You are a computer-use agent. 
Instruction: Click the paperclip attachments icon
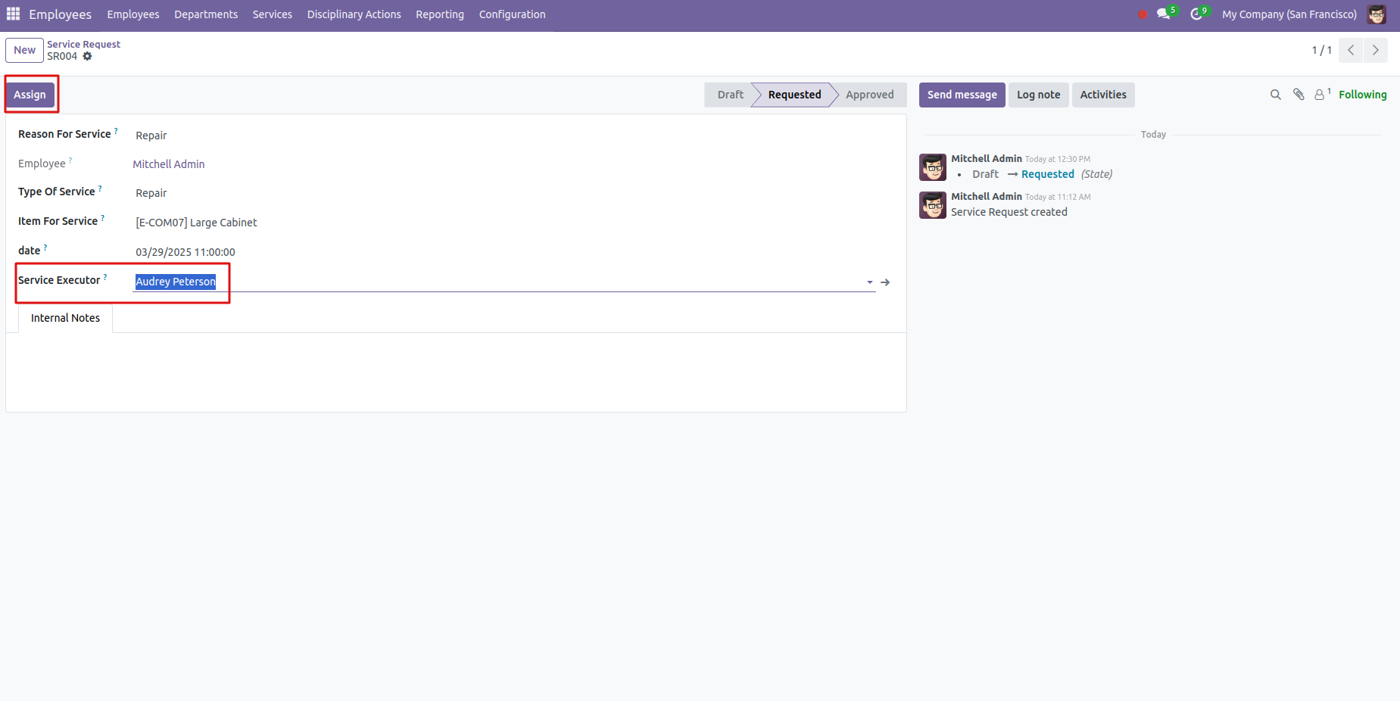click(x=1299, y=95)
